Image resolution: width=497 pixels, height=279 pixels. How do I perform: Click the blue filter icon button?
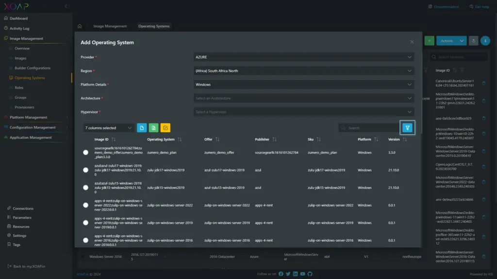click(x=407, y=128)
